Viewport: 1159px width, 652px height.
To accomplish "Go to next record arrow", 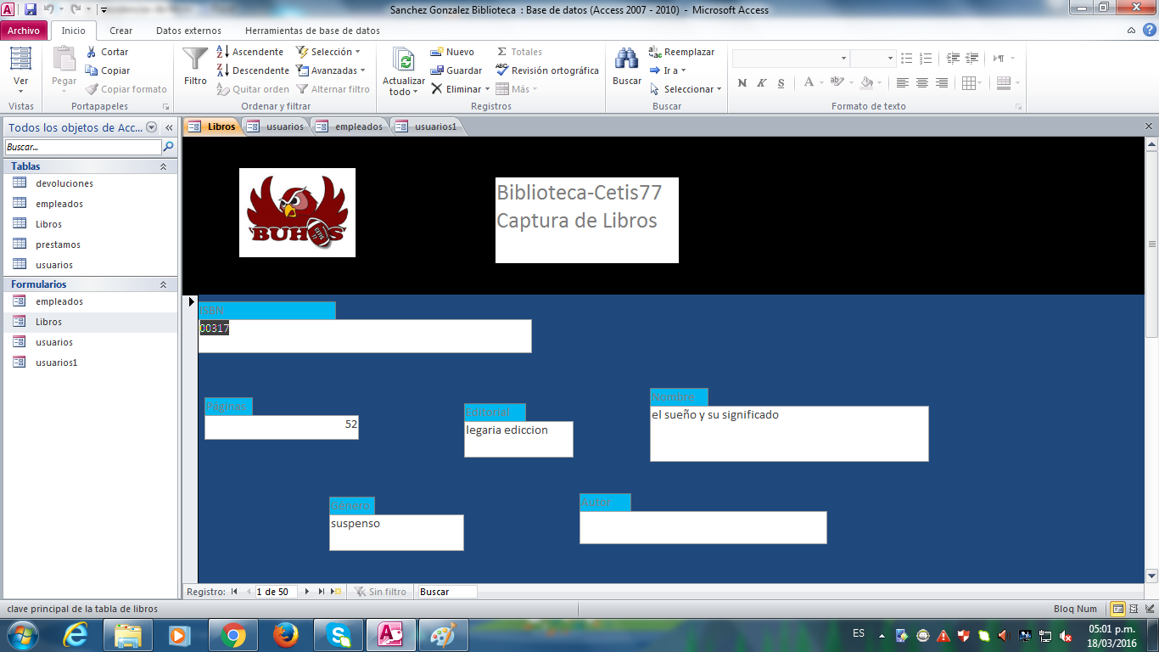I will tap(307, 592).
